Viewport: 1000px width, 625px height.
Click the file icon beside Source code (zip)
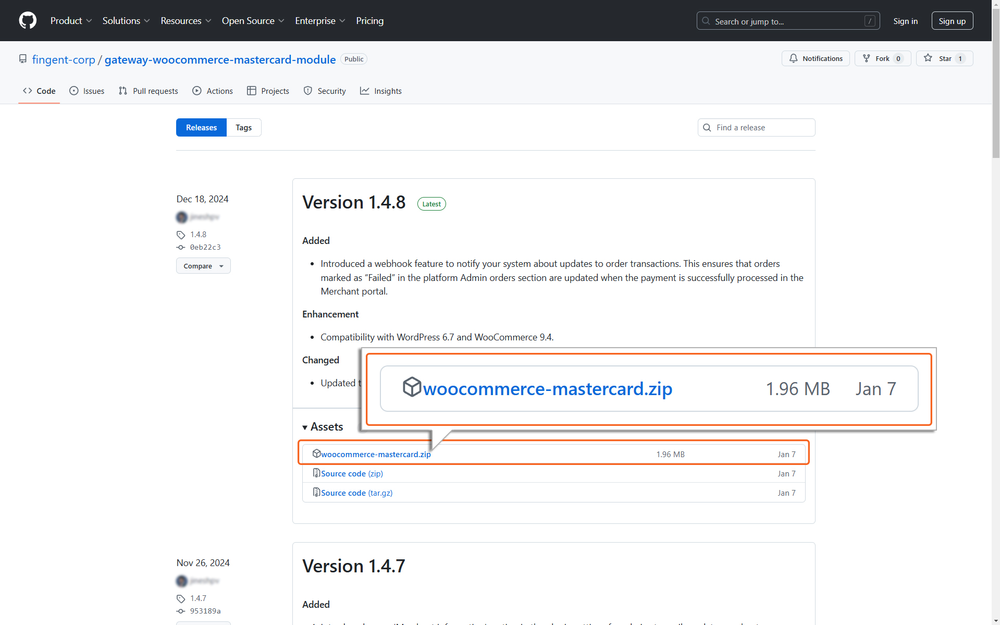316,473
